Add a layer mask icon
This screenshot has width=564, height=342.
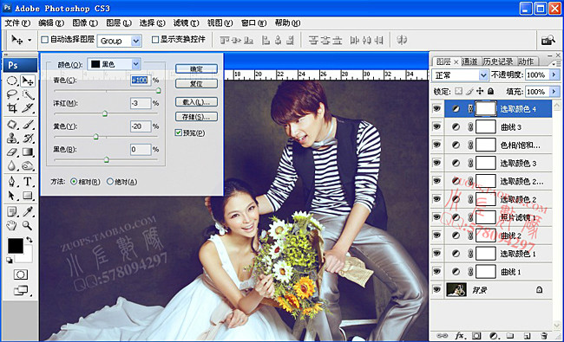476,336
